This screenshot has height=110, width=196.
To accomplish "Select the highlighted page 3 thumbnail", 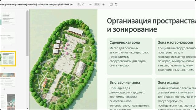I will click(8, 58).
